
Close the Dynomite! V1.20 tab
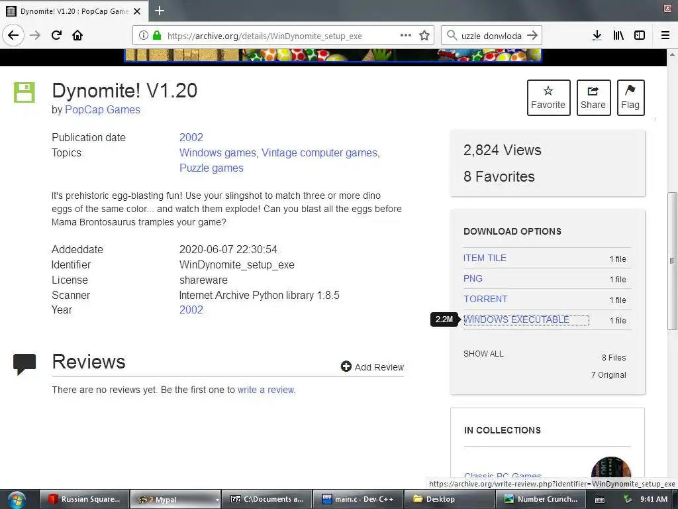point(137,11)
